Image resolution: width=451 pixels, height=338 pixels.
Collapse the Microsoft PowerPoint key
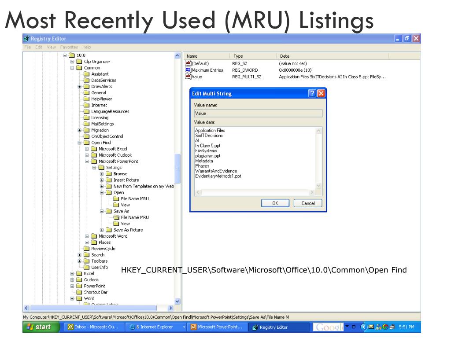click(x=87, y=161)
